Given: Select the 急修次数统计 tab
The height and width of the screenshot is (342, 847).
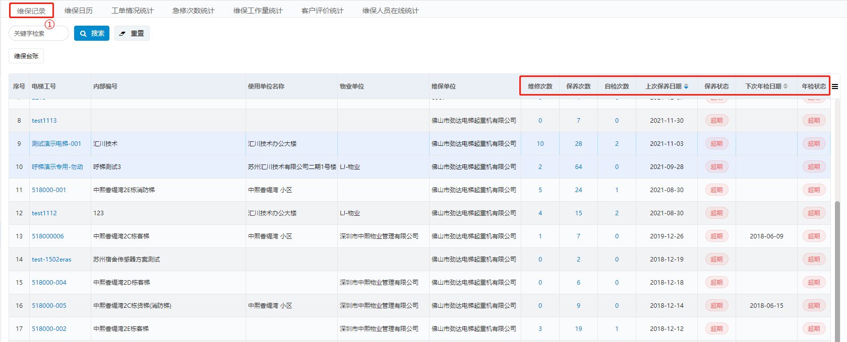Looking at the screenshot, I should point(194,11).
